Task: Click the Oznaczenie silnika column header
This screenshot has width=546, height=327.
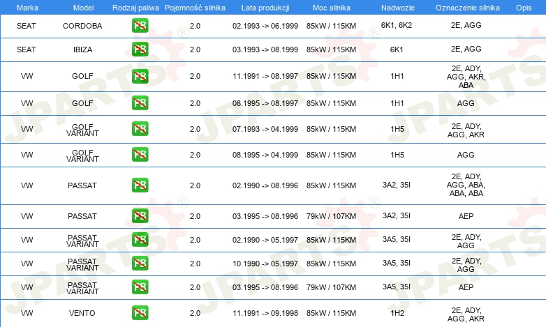Action: 468,8
